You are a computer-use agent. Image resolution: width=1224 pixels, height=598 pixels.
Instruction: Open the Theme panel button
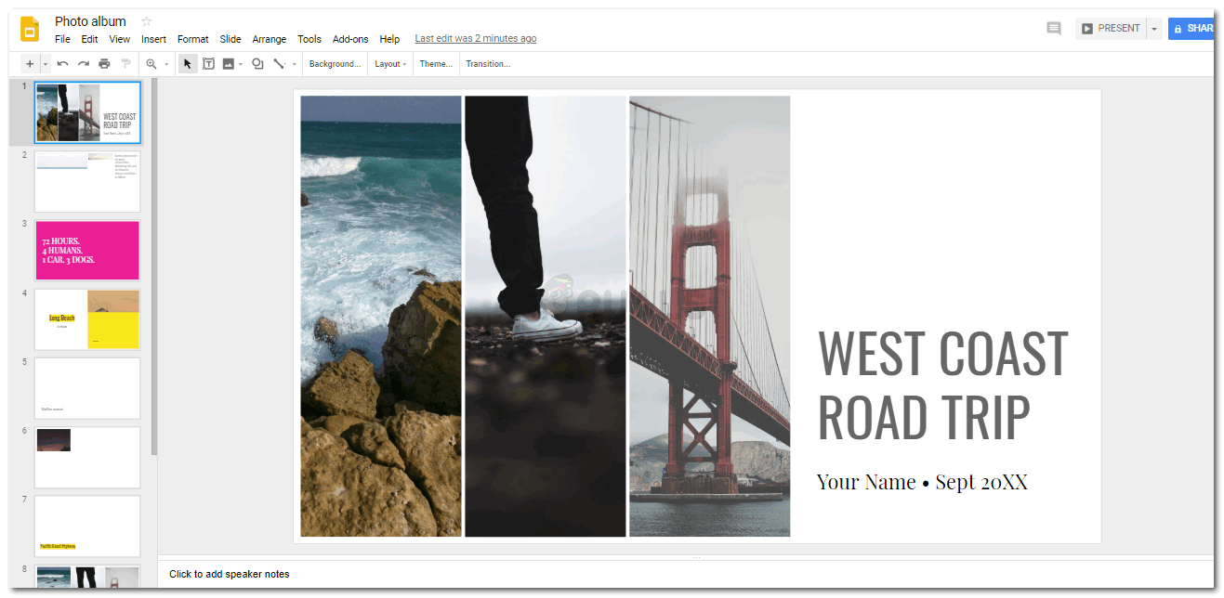click(436, 64)
